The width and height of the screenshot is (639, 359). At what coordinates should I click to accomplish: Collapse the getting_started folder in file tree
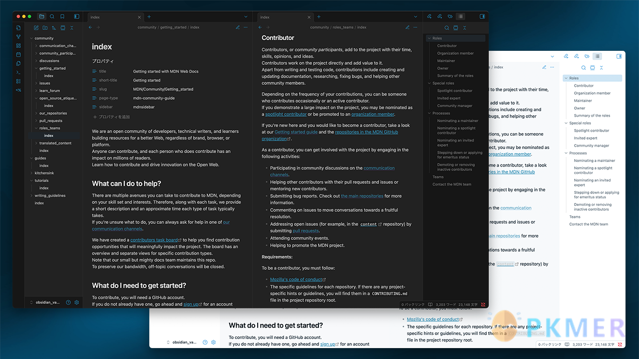pyautogui.click(x=36, y=68)
